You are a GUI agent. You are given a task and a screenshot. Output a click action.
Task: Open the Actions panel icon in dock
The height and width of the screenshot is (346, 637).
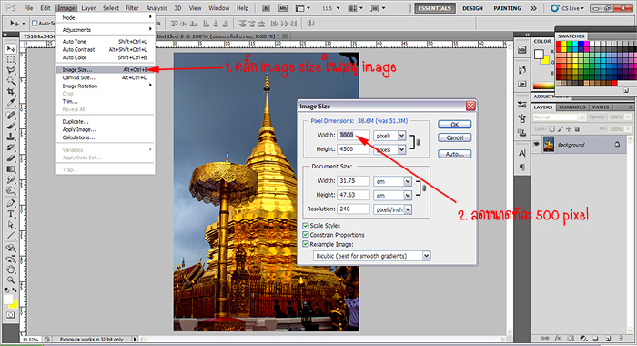522,84
